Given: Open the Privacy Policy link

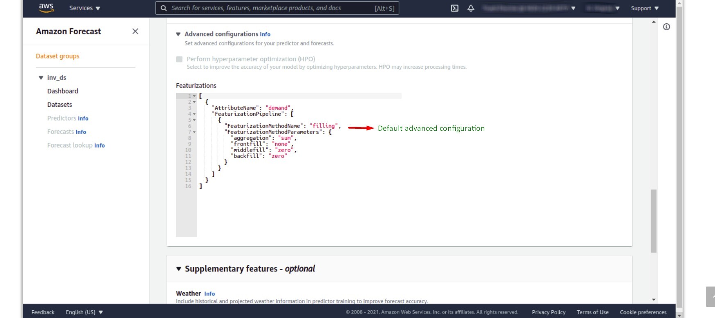Looking at the screenshot, I should 549,312.
